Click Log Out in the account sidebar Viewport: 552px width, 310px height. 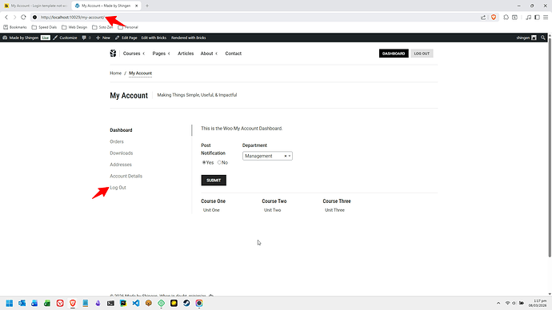click(x=118, y=188)
